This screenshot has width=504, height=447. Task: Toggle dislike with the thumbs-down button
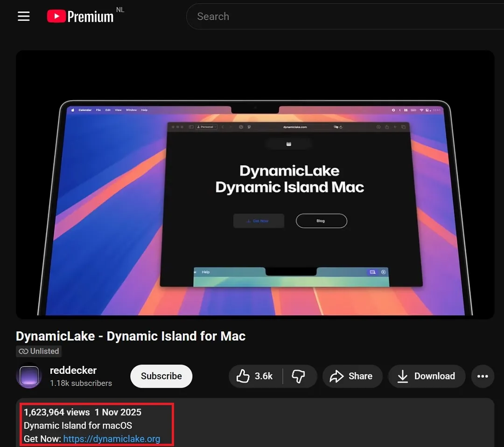299,376
